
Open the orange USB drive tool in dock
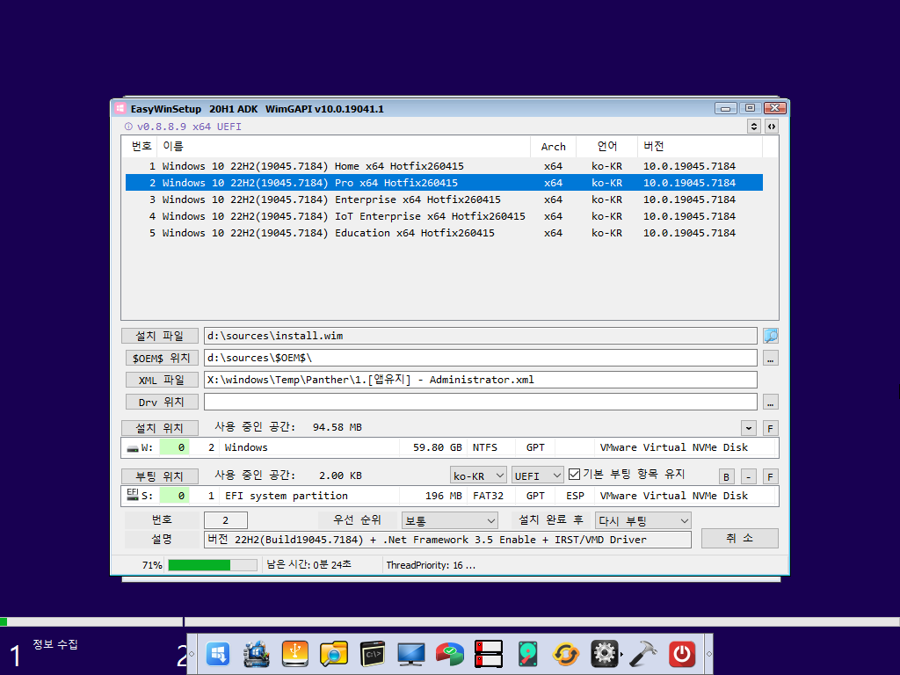[x=295, y=654]
